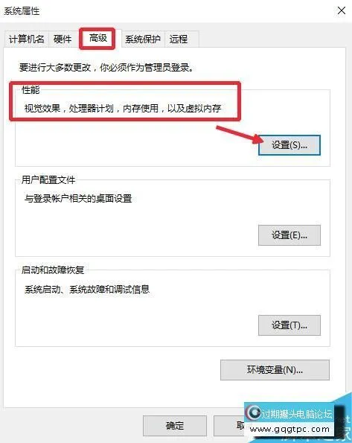Click the 用户配置文件 group label
Screen dimensions: 352x443
click(x=48, y=179)
